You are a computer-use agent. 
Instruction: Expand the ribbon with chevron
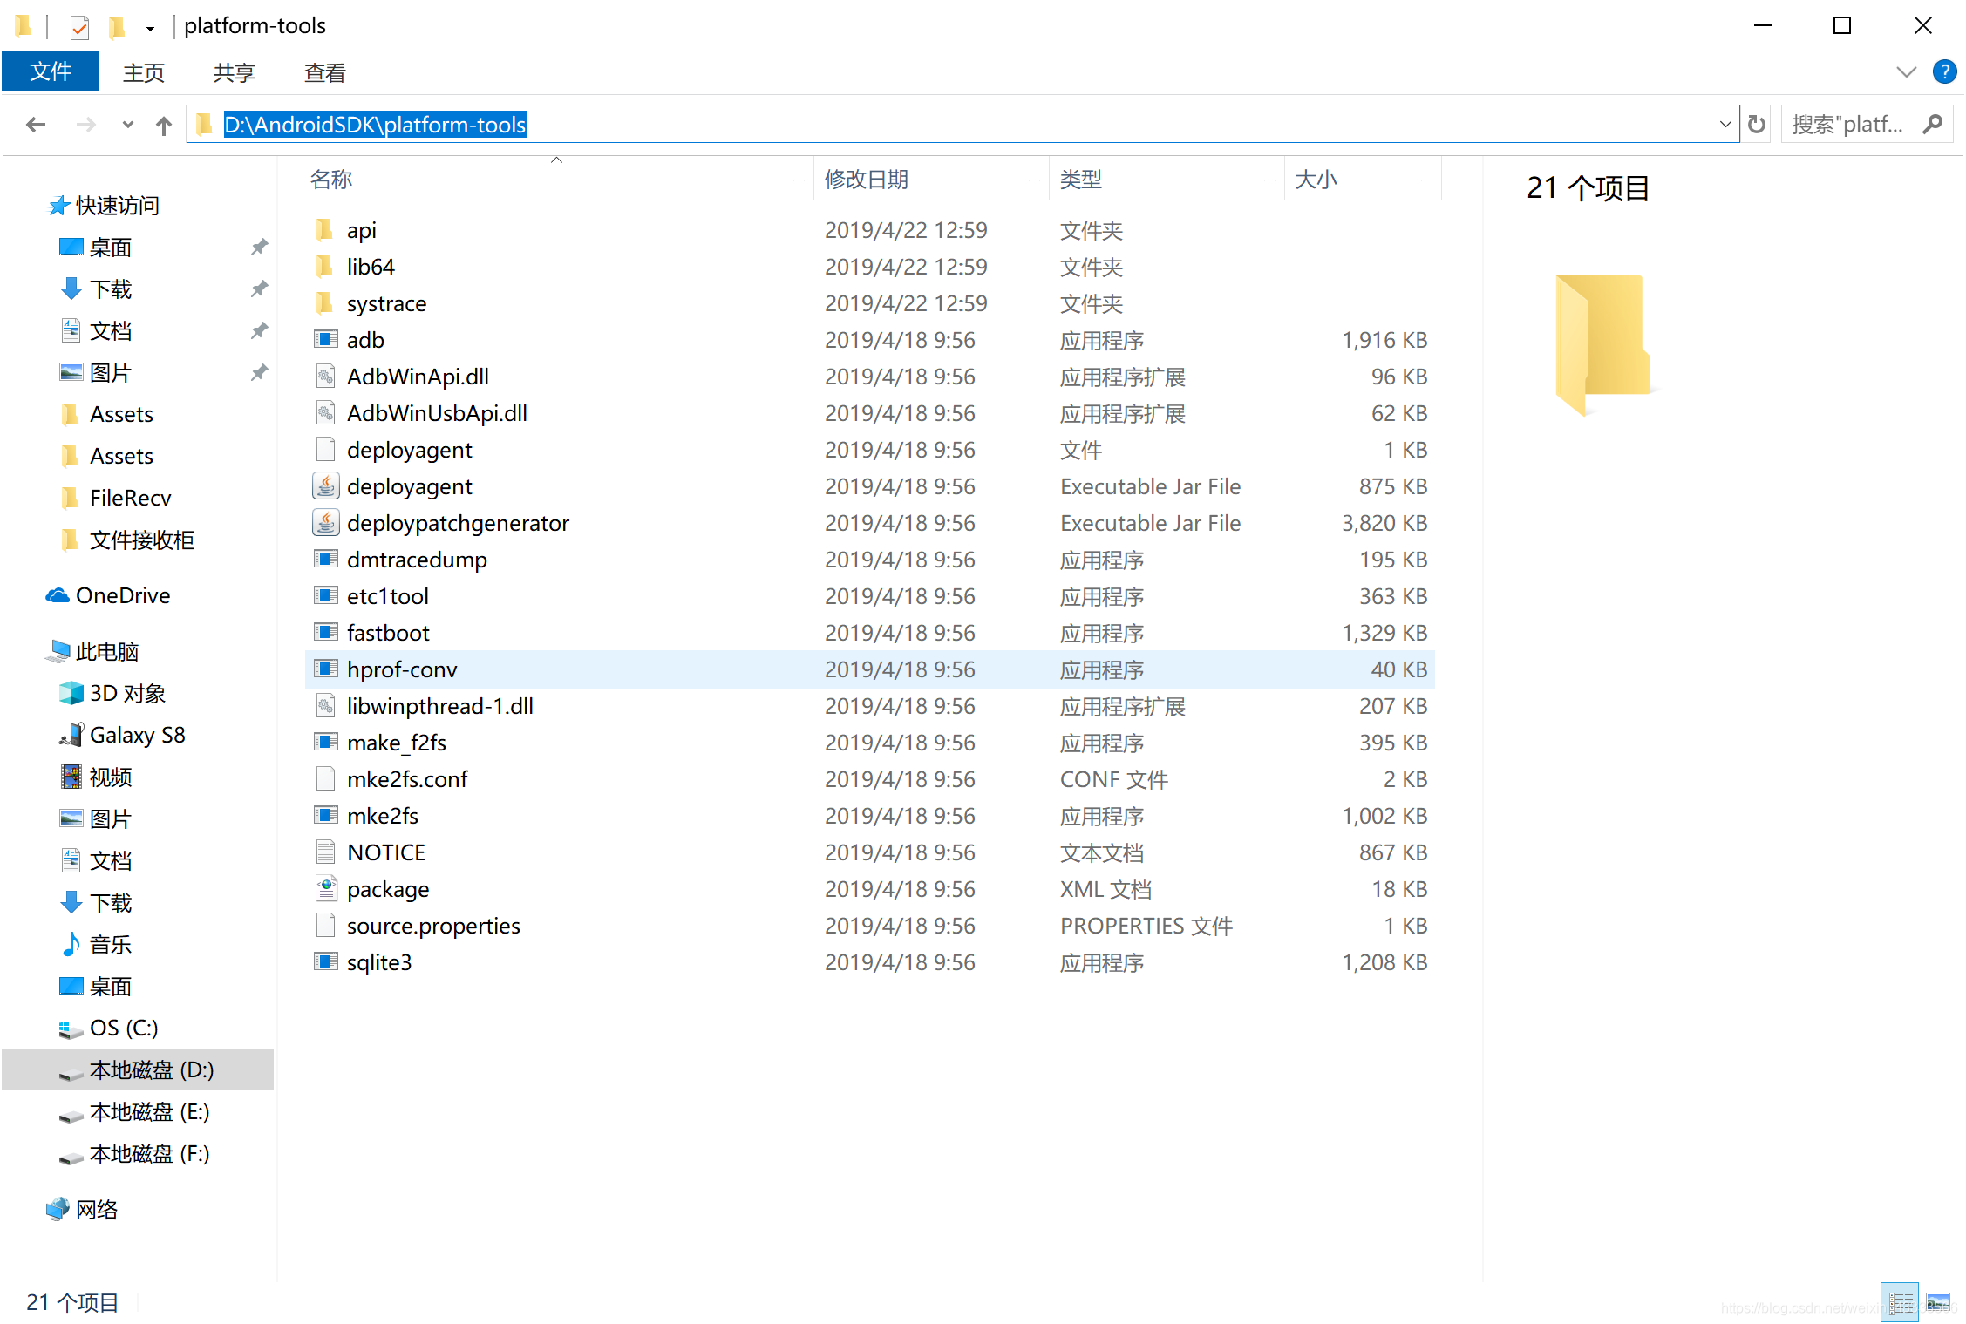point(1907,72)
